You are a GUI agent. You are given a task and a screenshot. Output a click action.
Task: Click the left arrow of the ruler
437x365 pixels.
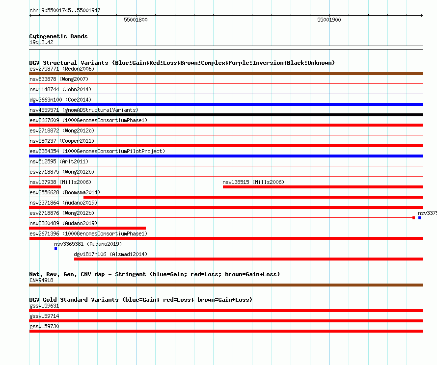pyautogui.click(x=30, y=15)
